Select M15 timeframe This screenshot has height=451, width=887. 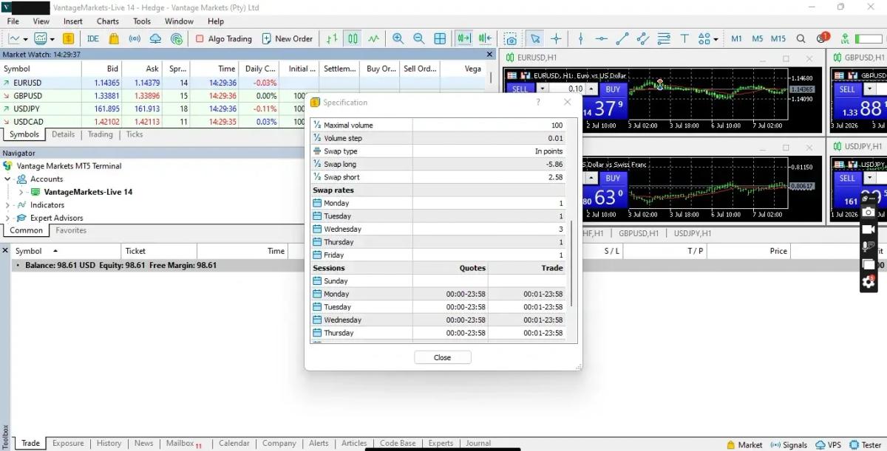pyautogui.click(x=778, y=38)
